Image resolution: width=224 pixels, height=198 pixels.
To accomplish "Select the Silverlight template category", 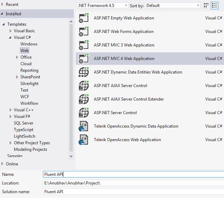I will pyautogui.click(x=29, y=84).
